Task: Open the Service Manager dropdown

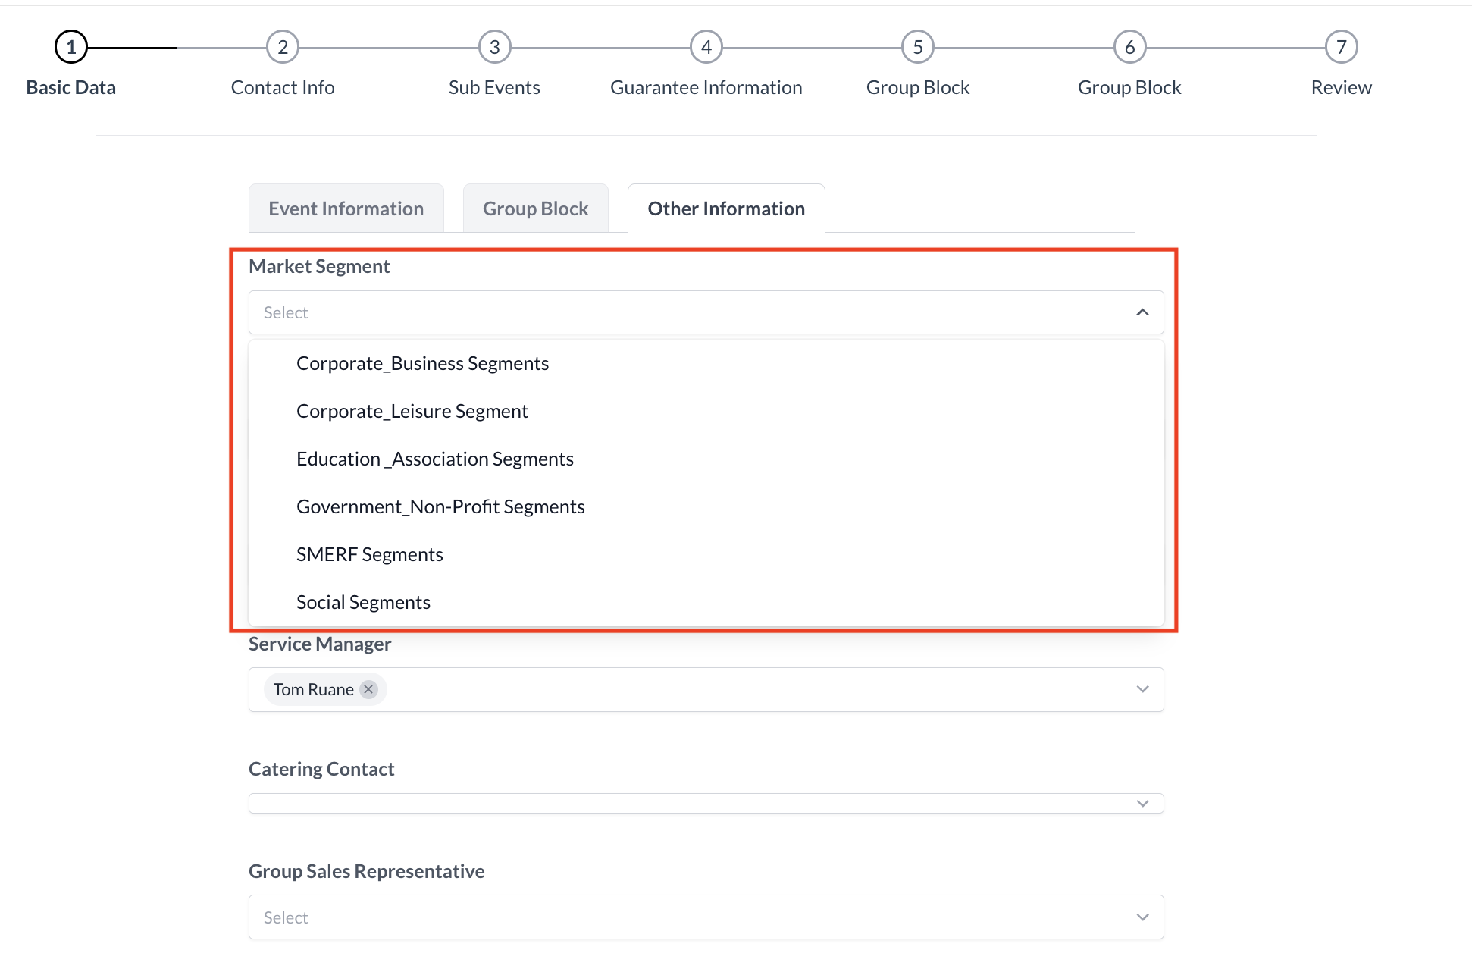Action: coord(1142,689)
